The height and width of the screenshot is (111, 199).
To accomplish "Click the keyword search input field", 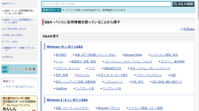I will 106,4.
